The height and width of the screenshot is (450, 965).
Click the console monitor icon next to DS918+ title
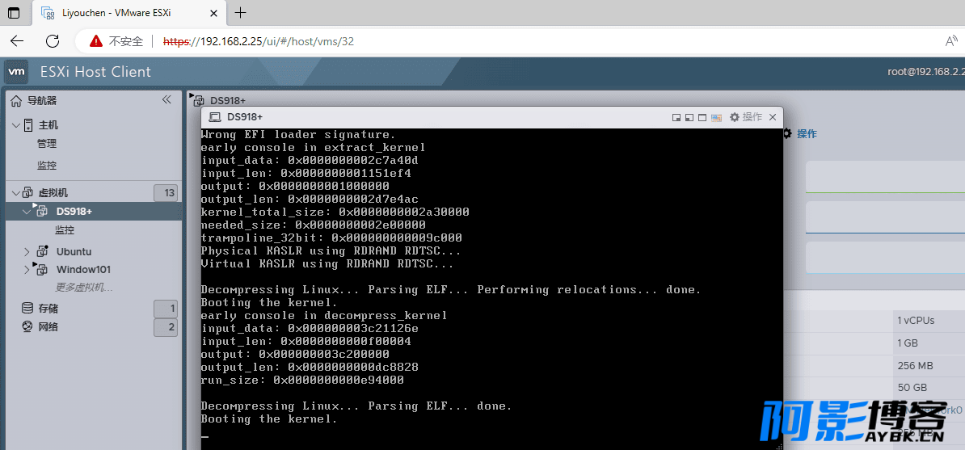coord(215,117)
